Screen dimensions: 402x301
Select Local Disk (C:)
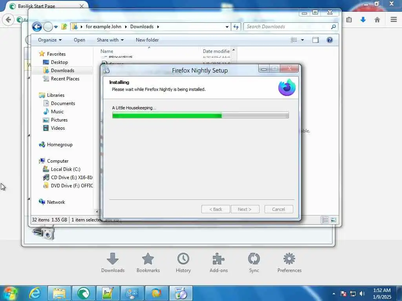click(x=66, y=169)
